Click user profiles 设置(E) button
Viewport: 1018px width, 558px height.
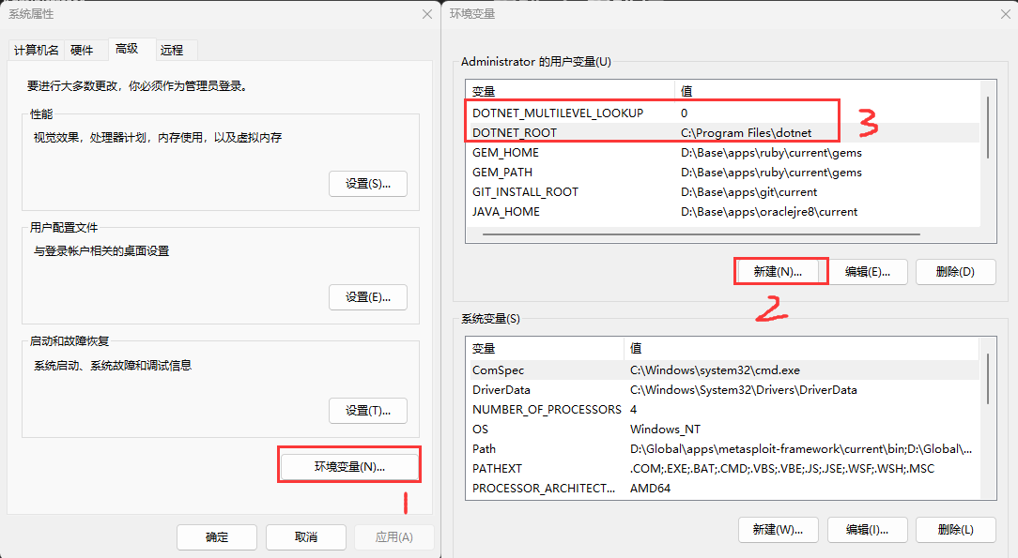368,297
